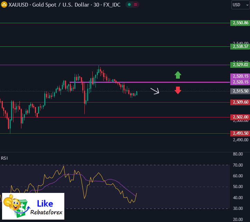Select the upper purple 2,520.15 label
Screen dimensions: 250x222
pos(240,76)
